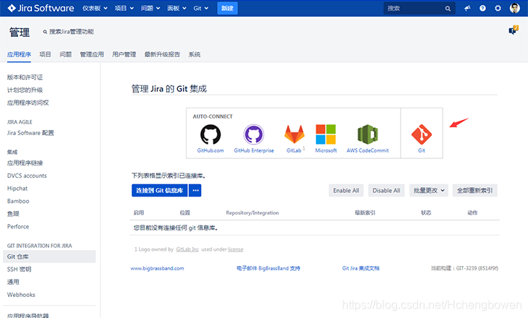The image size is (528, 318).
Task: Switch to the 应用程序 tab
Action: [x=19, y=54]
